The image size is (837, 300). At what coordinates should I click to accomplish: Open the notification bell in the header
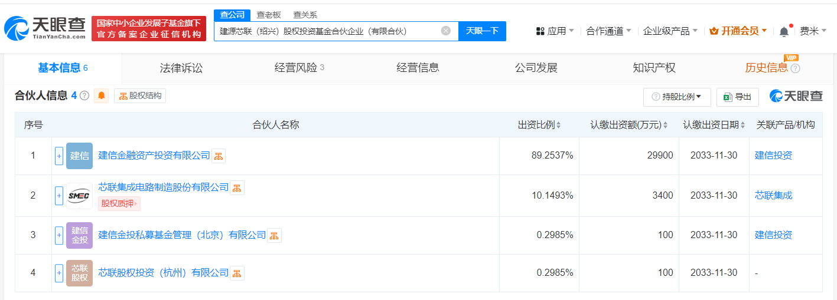coord(784,31)
